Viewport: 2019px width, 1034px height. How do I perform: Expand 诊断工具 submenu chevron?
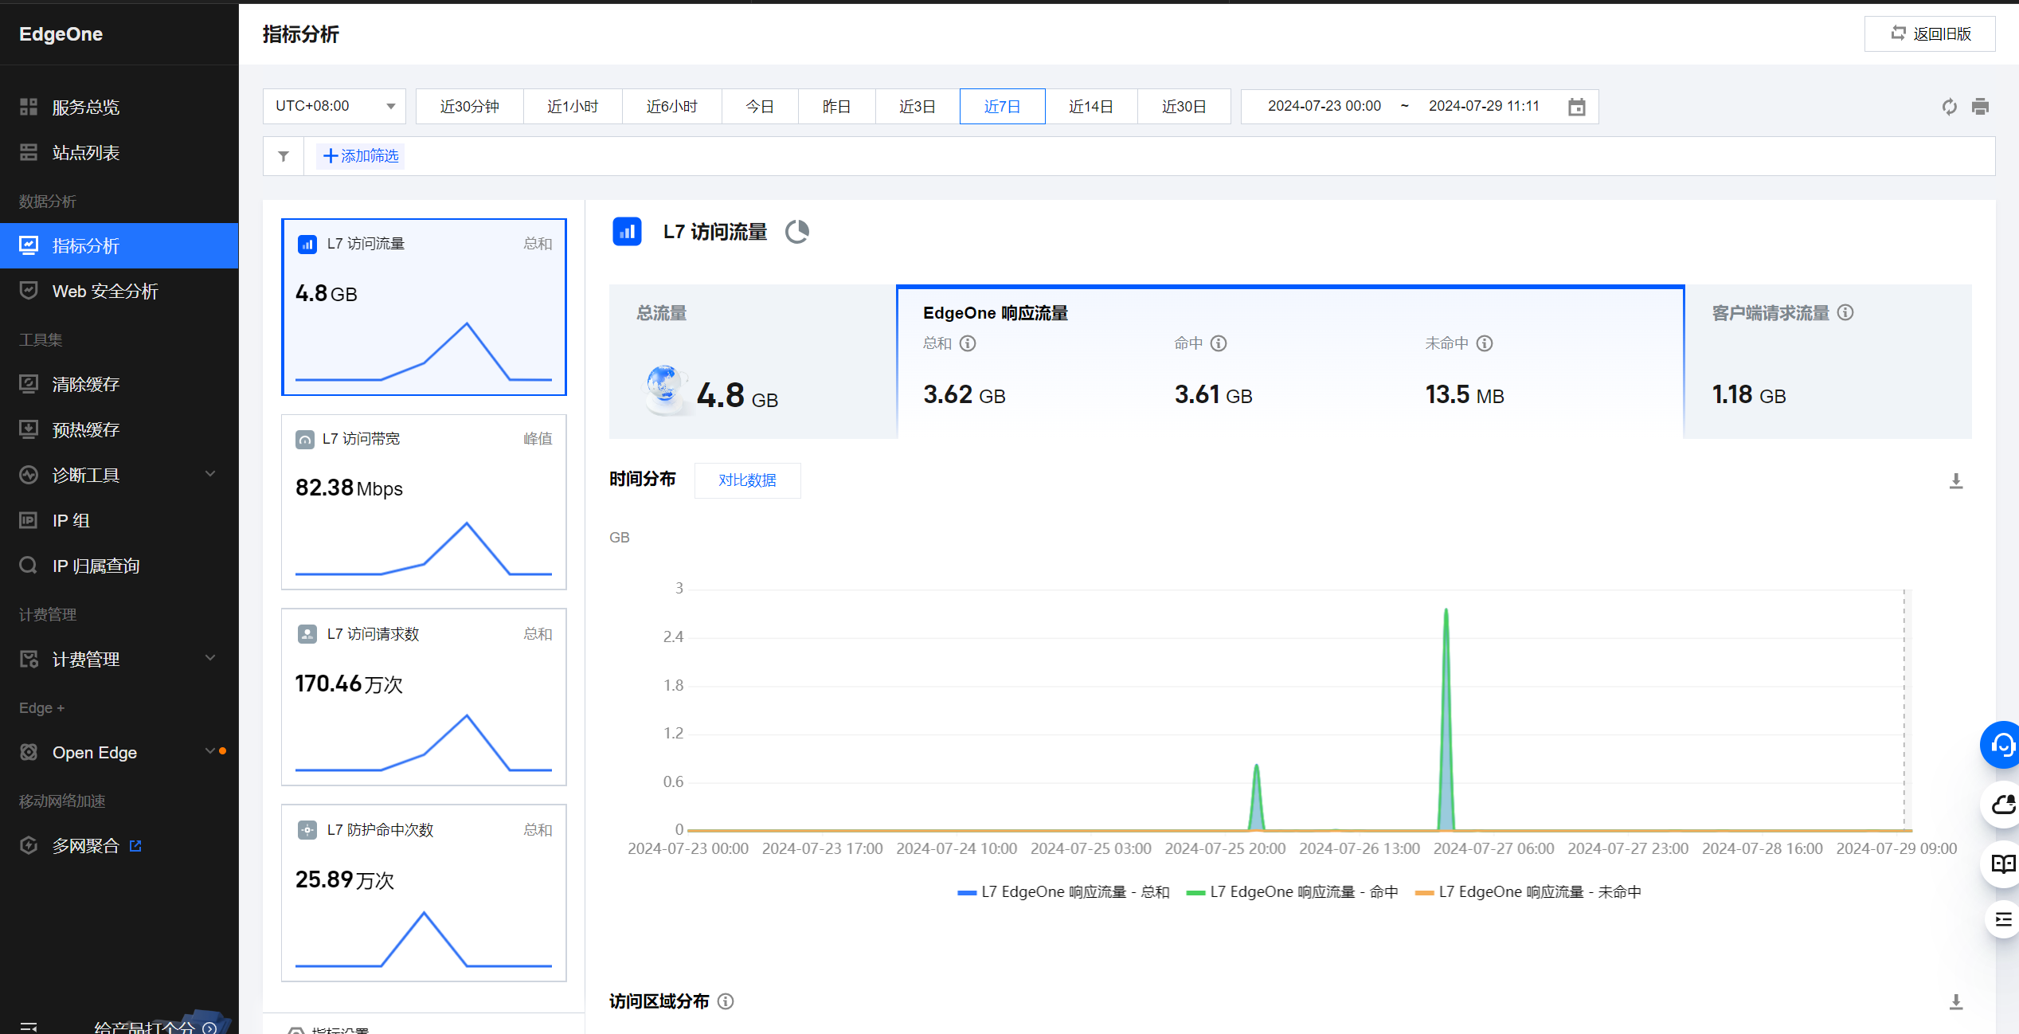[x=210, y=474]
